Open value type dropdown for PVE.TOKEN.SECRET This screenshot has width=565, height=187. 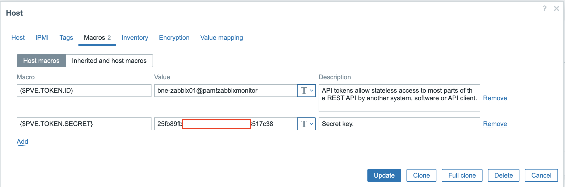coord(306,124)
